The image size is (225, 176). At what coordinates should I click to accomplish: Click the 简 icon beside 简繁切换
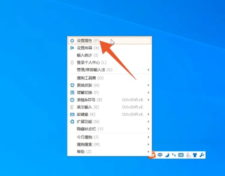[72, 93]
